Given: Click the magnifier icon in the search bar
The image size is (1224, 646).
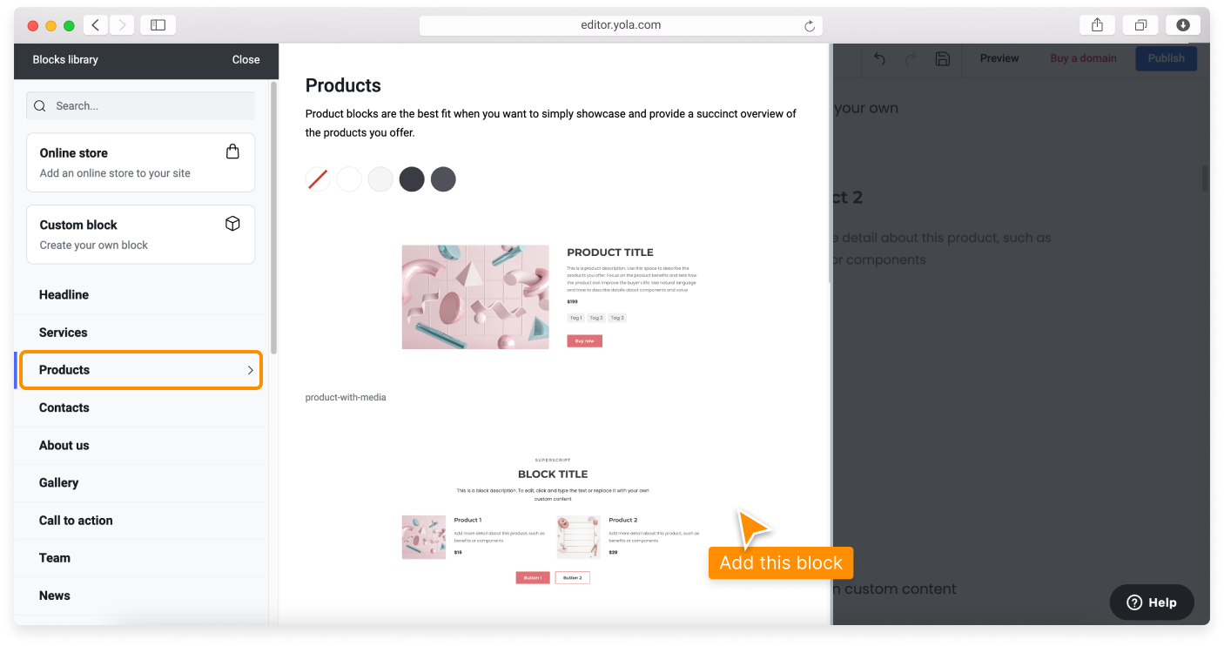Looking at the screenshot, I should [x=39, y=105].
